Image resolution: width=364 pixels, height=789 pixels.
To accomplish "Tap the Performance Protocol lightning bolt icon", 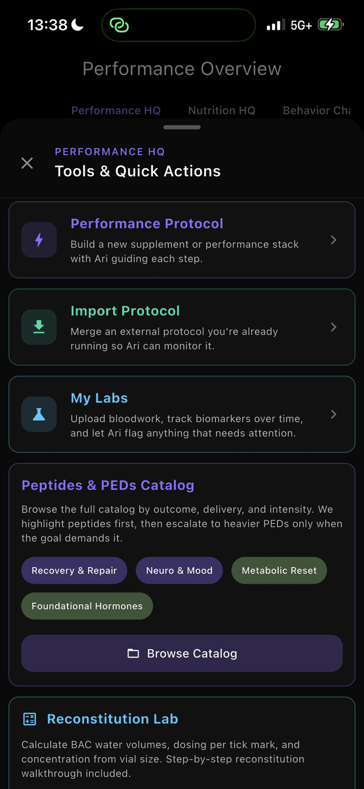I will [x=39, y=240].
